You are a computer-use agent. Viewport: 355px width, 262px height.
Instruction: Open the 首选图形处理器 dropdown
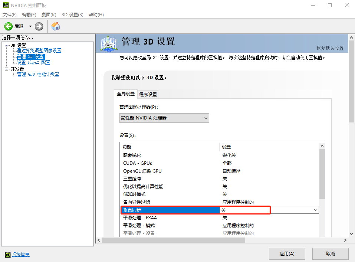[164, 118]
